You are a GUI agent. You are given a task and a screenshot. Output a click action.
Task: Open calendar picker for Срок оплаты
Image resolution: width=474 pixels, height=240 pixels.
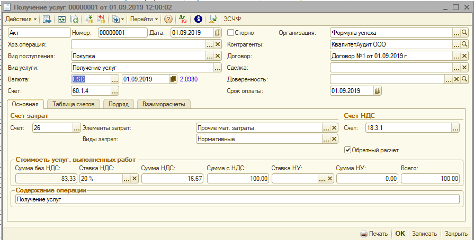coord(377,91)
